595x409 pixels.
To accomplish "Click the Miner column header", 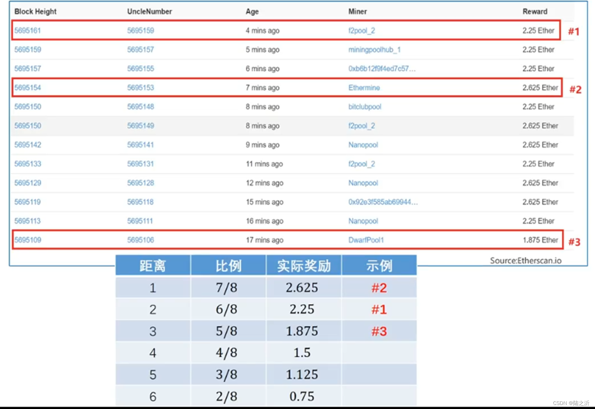I will pos(357,11).
